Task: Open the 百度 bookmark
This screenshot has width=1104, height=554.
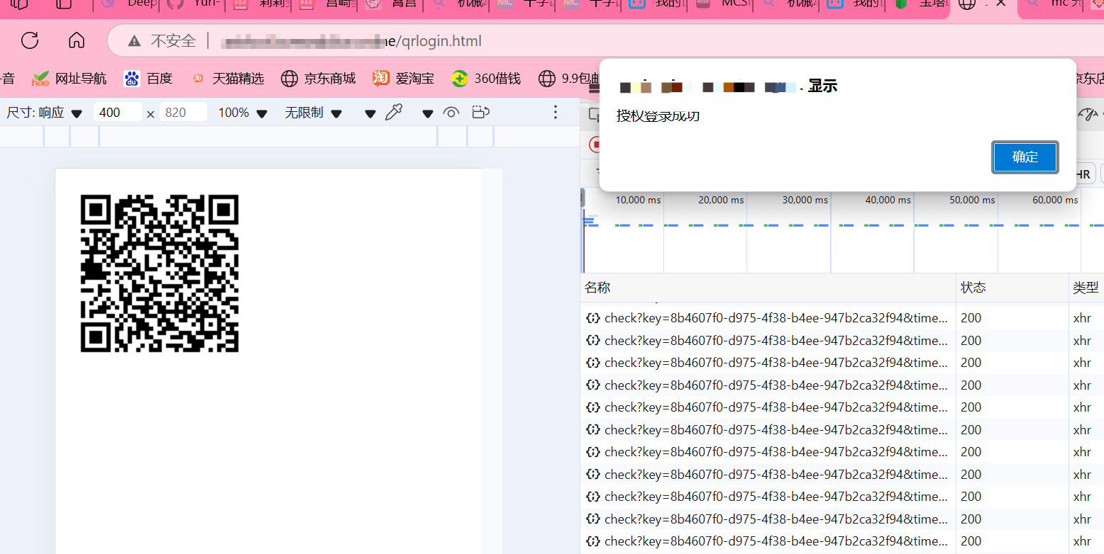Action: pos(148,79)
